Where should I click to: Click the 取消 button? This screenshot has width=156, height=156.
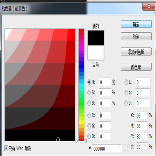(x=136, y=37)
